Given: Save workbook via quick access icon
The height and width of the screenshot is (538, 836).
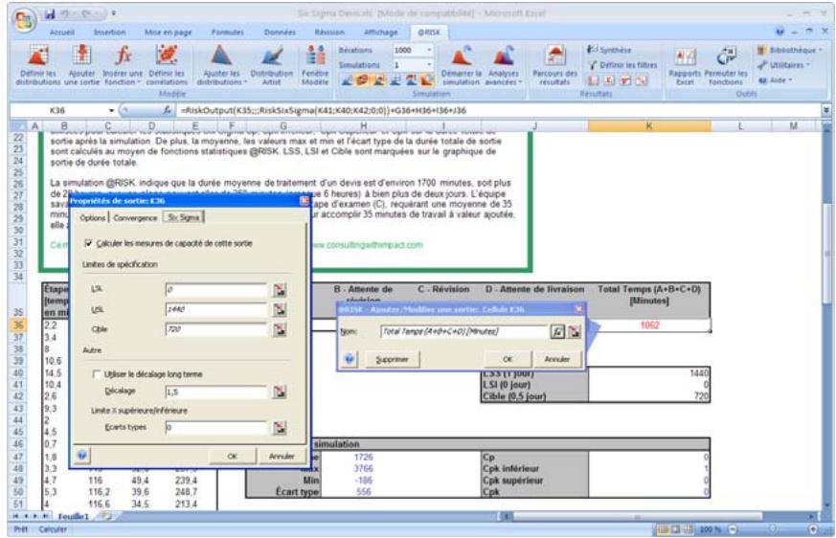Looking at the screenshot, I should point(50,13).
